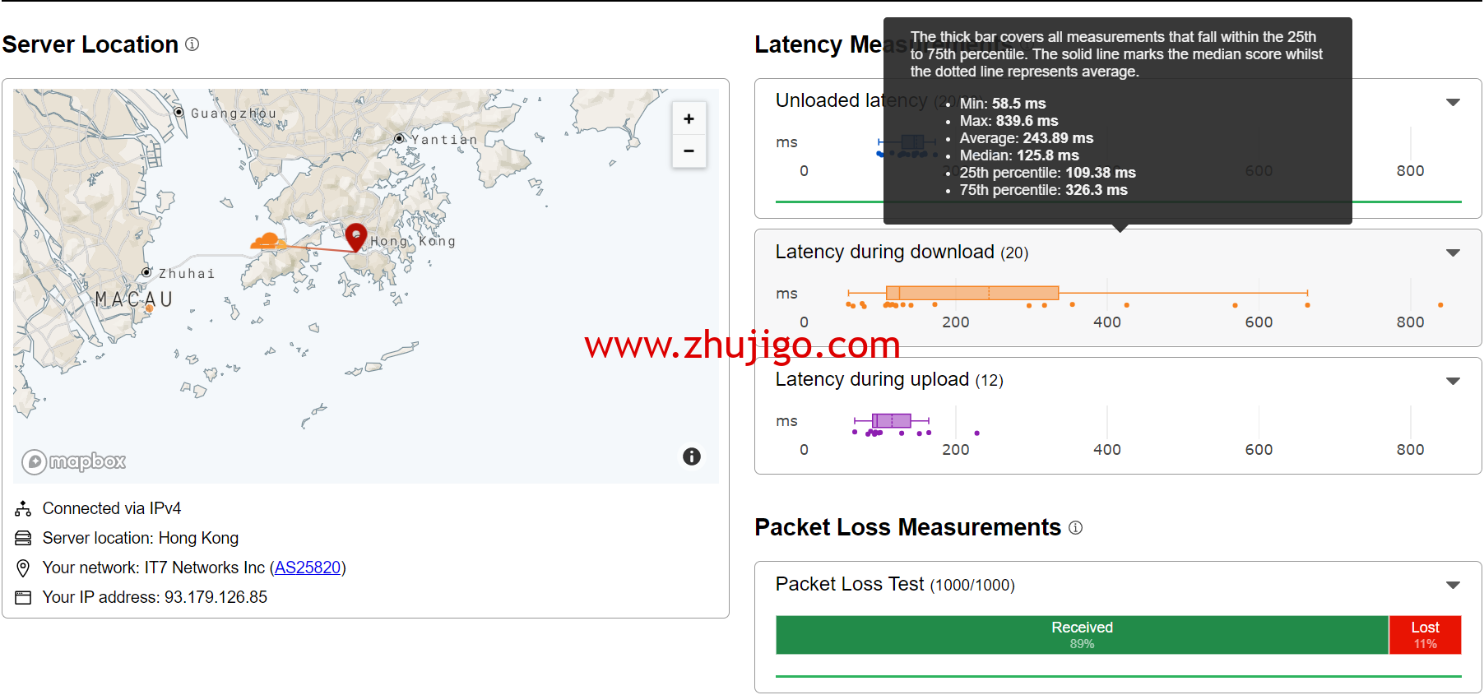Viewport: 1484px width, 695px height.
Task: Open Server Location info icon
Action: 192,44
